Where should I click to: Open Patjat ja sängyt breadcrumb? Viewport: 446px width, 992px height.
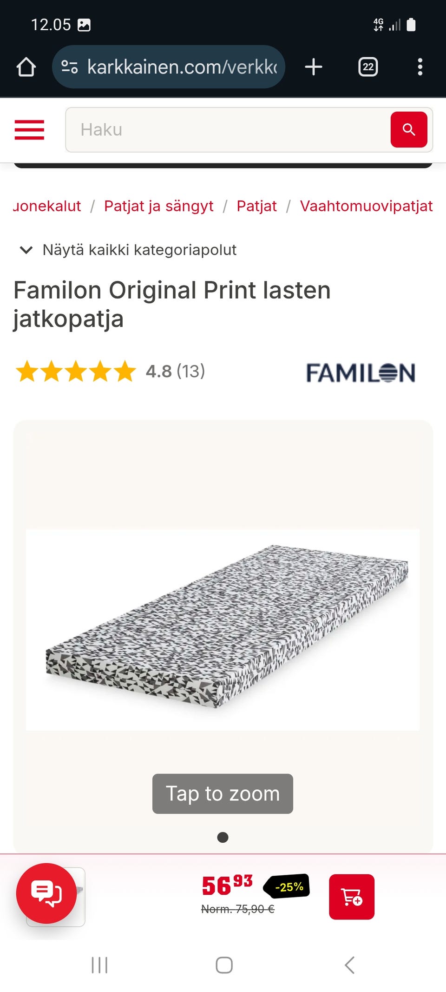158,206
